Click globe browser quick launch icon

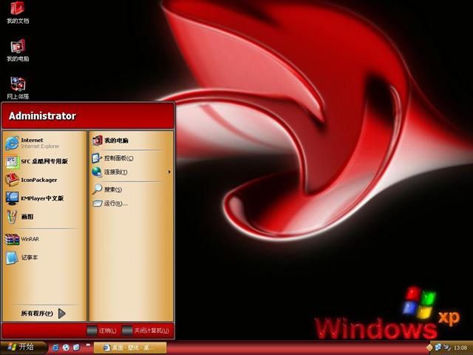(x=66, y=348)
